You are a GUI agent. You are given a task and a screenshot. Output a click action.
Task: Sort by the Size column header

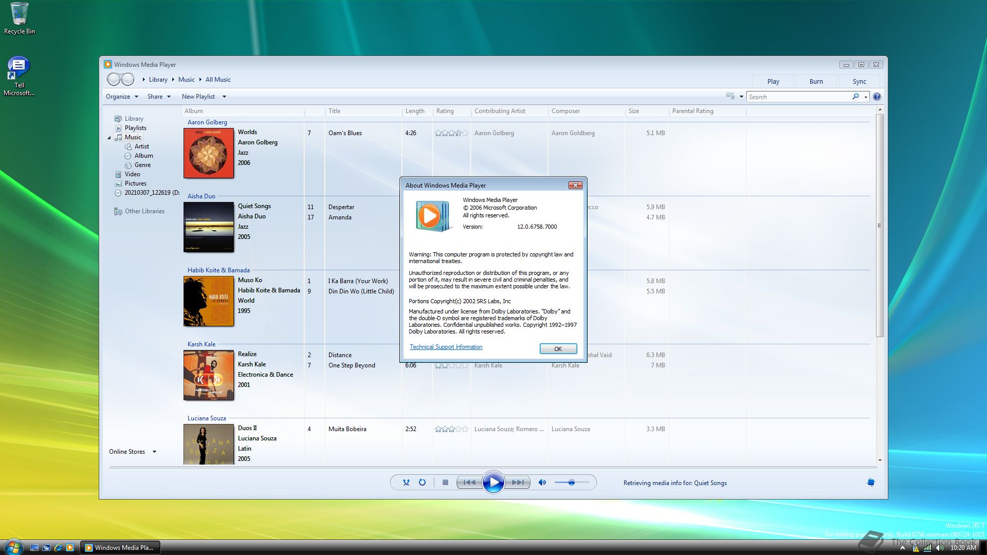point(647,111)
